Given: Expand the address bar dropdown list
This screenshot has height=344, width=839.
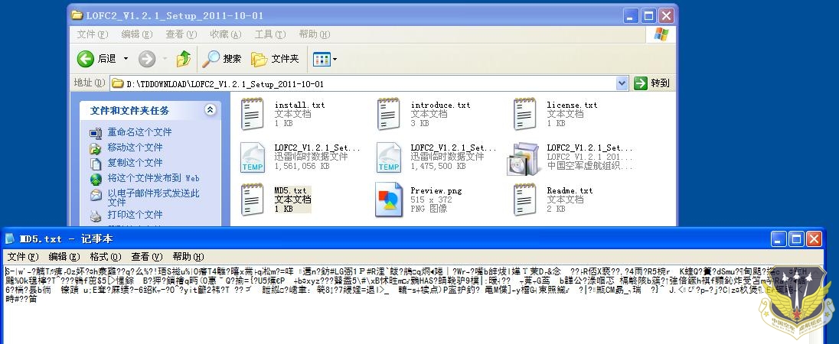Looking at the screenshot, I should tap(622, 83).
